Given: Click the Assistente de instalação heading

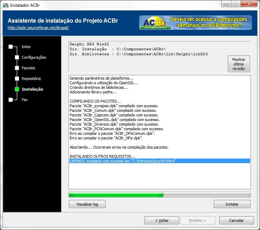Looking at the screenshot, I should click(63, 21).
